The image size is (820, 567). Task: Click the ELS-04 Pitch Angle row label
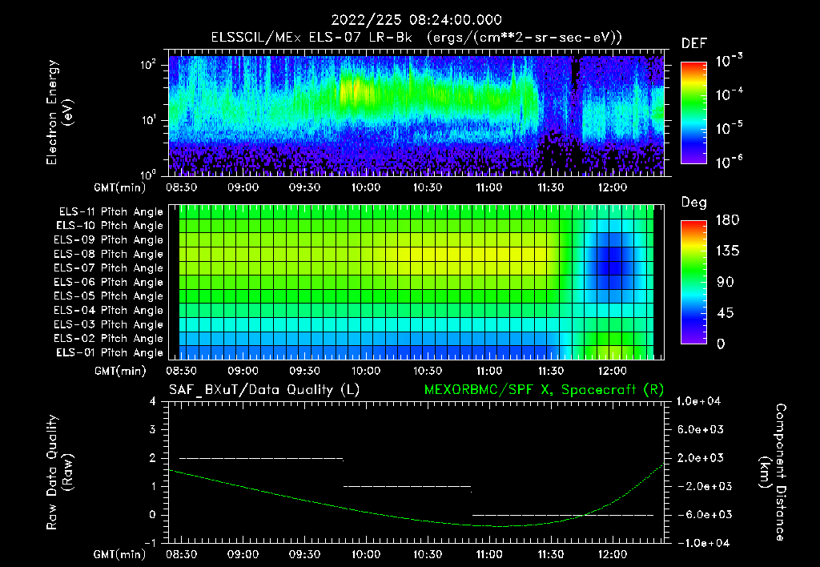coord(109,311)
